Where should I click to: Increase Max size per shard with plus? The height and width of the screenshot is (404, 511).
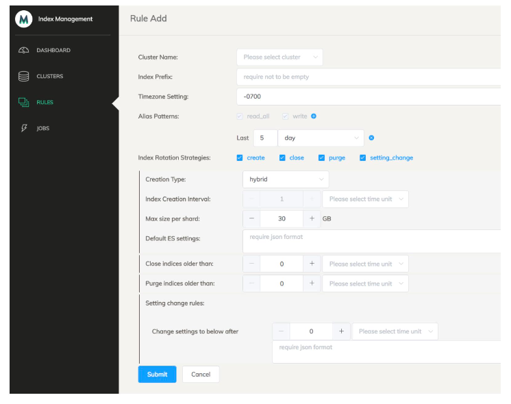(x=312, y=218)
